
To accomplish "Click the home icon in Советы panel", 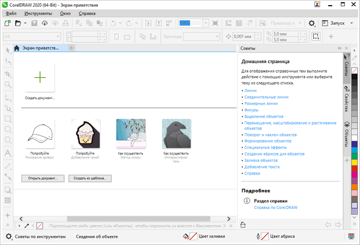I will click(243, 225).
